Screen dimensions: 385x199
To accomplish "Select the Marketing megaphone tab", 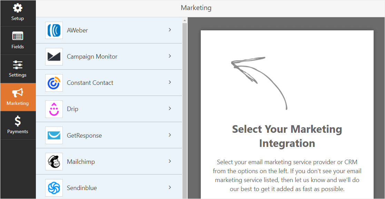I will [x=18, y=97].
